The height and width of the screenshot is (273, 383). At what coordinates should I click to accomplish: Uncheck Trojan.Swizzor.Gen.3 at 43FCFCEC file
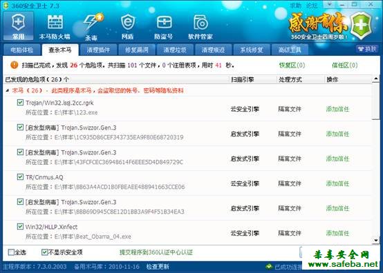pos(20,152)
